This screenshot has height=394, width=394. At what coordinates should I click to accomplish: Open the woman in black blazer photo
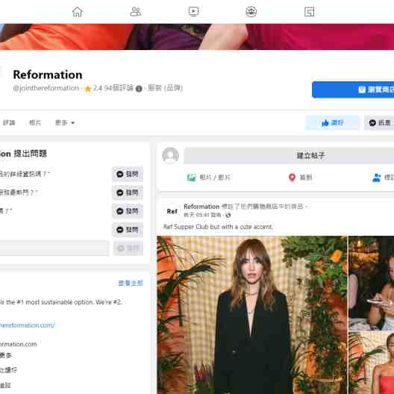click(251, 315)
